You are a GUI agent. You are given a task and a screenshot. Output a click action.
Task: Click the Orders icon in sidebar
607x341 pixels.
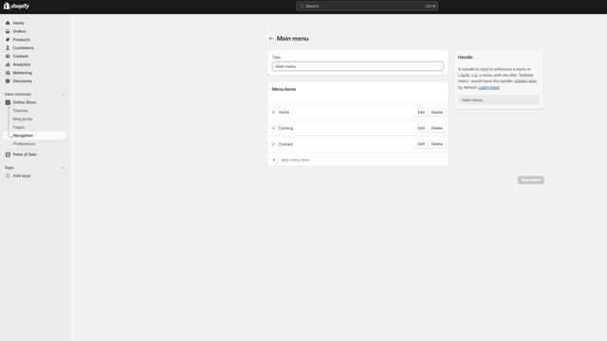8,31
